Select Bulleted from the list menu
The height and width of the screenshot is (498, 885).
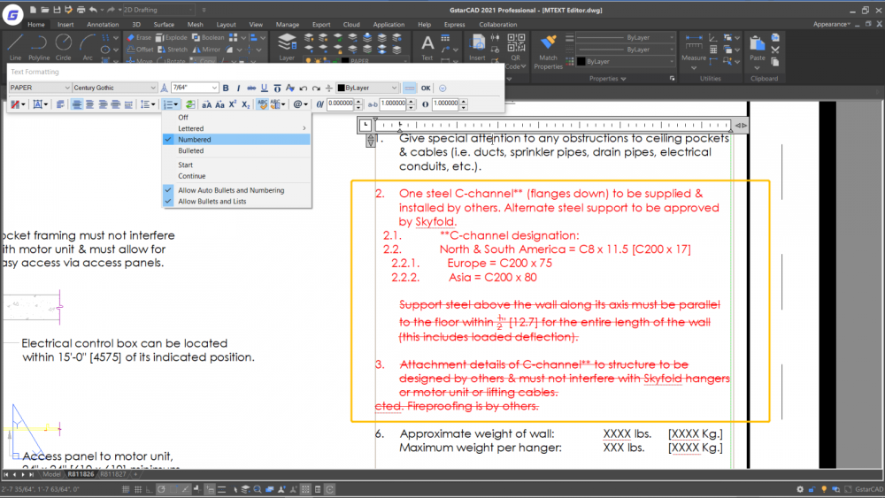click(x=236, y=150)
